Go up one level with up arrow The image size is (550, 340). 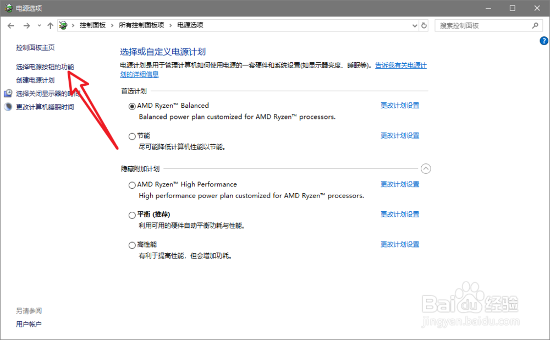[50, 26]
